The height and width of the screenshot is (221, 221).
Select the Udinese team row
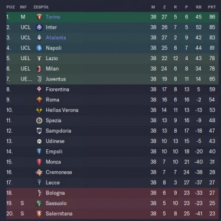pos(112,141)
